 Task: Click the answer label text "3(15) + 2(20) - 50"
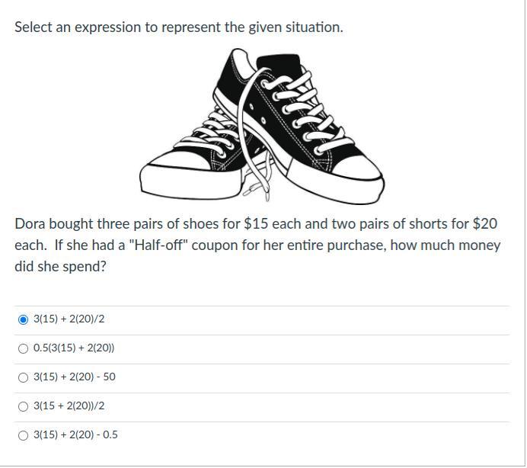coord(75,377)
